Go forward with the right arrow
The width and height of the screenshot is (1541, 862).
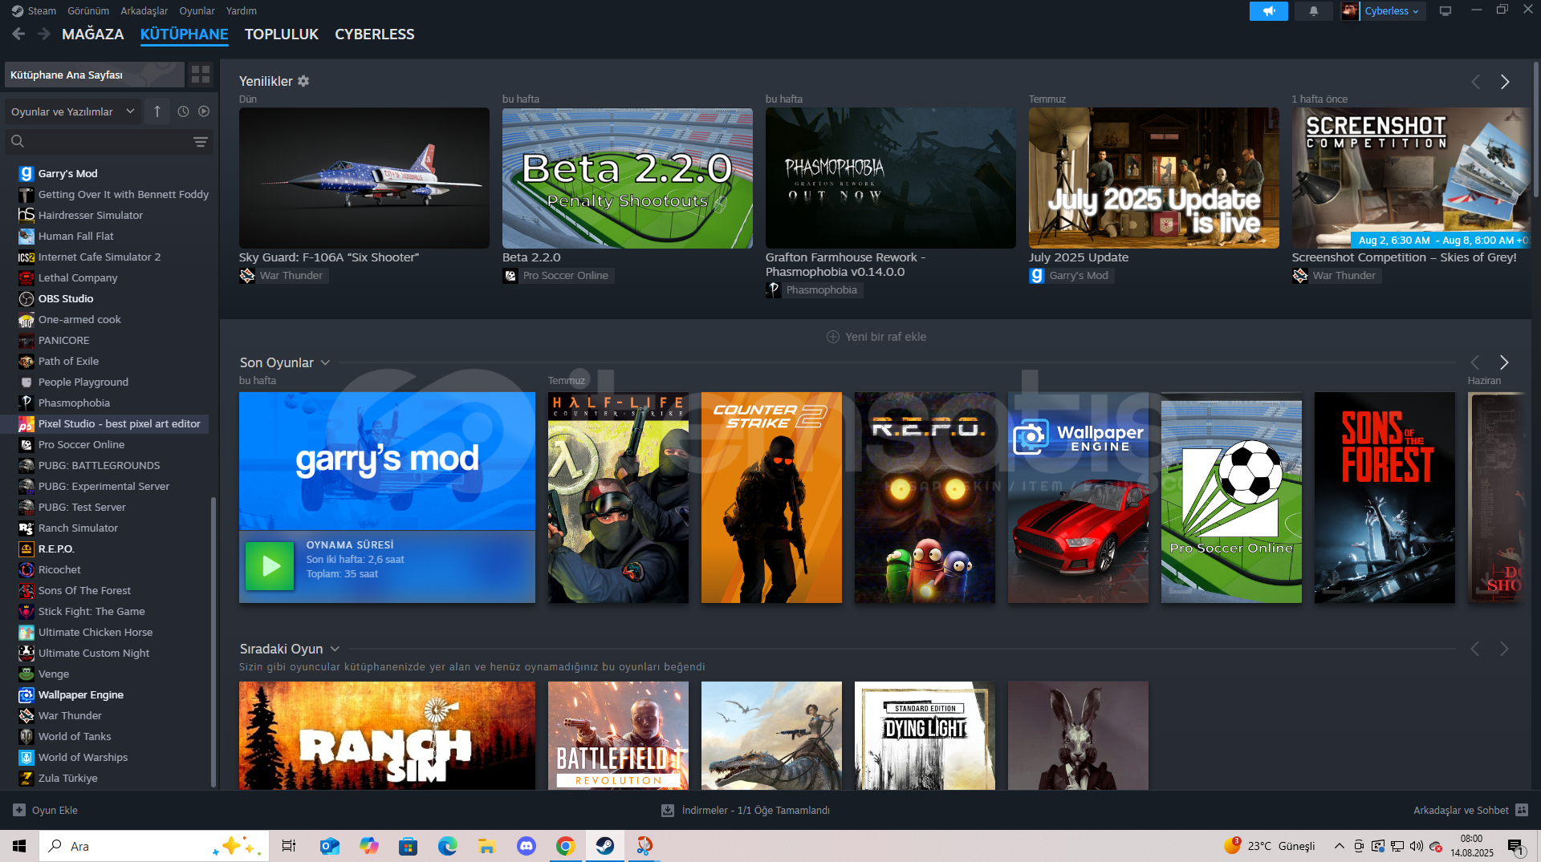click(44, 34)
